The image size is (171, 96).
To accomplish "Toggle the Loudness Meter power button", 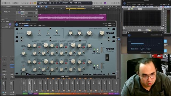I will [129, 35].
